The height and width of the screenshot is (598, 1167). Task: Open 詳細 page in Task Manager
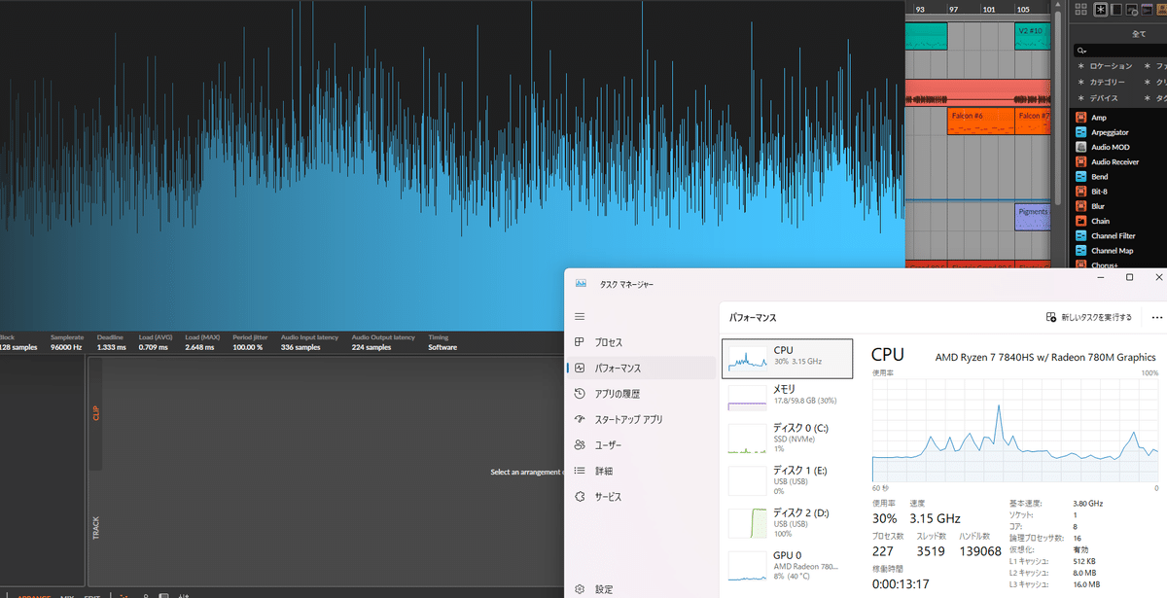tap(641, 471)
